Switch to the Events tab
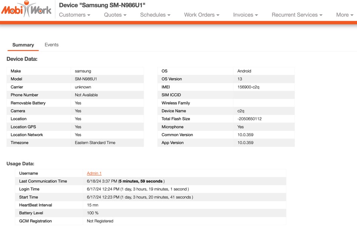Viewport: 357px width, 232px height. click(x=52, y=45)
